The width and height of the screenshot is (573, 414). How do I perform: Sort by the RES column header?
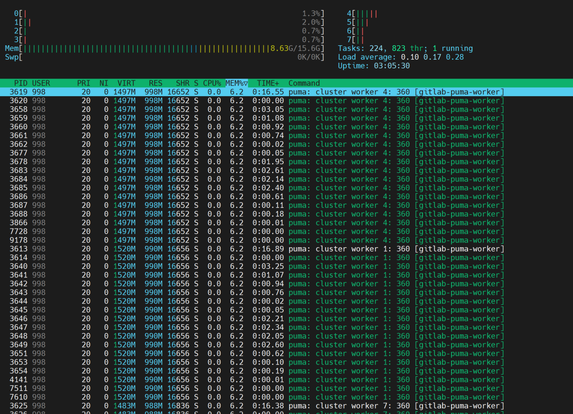pos(155,83)
